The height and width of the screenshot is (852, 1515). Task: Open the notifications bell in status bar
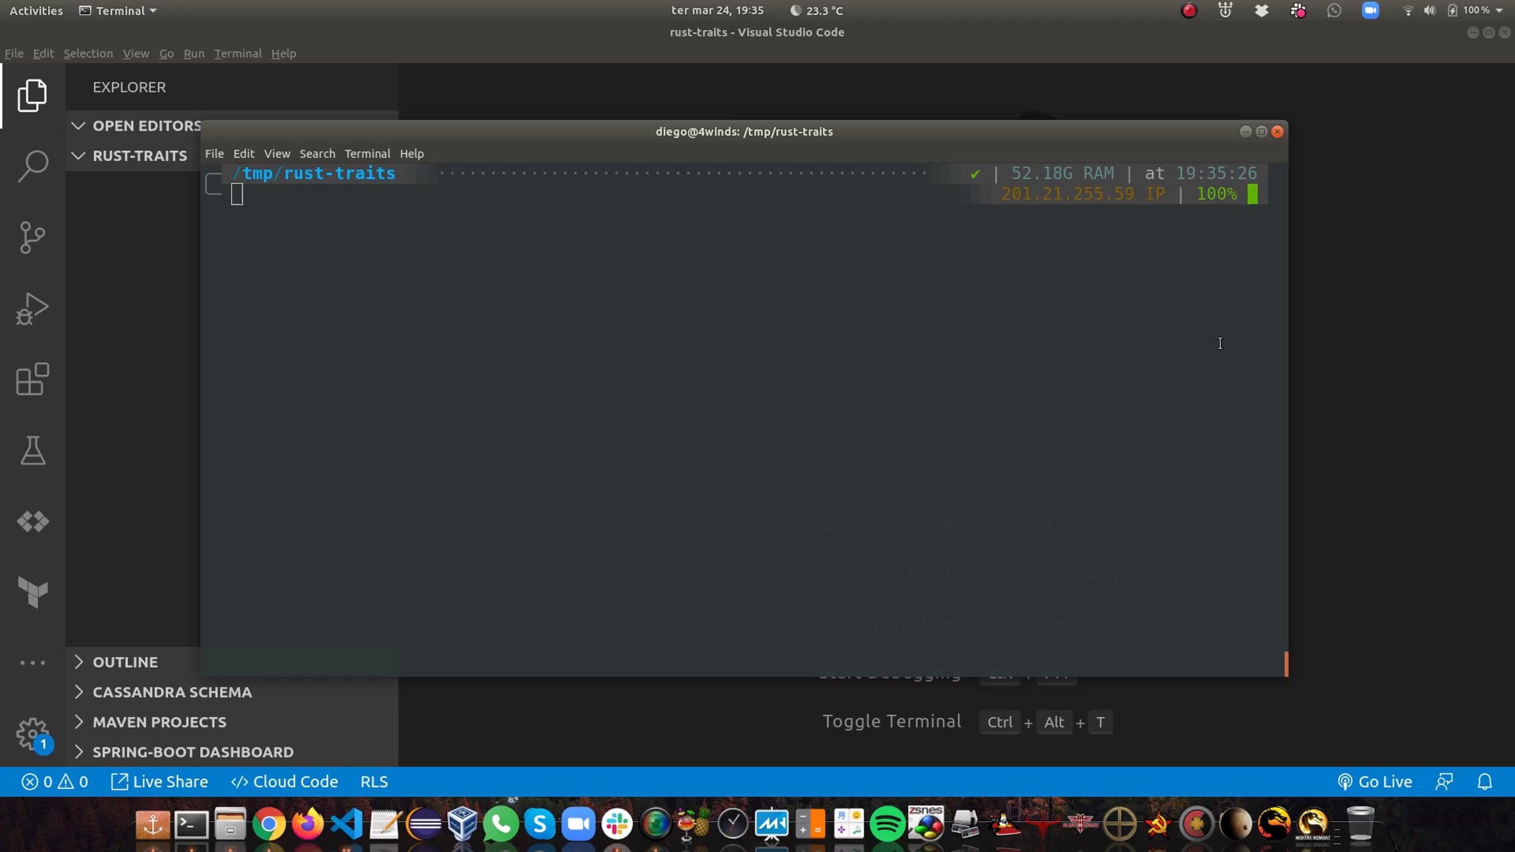coord(1485,782)
